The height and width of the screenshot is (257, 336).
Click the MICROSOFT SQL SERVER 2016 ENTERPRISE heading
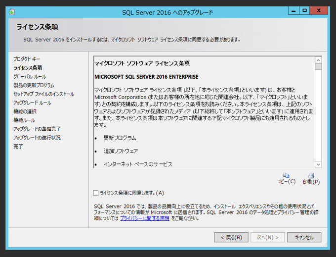146,77
